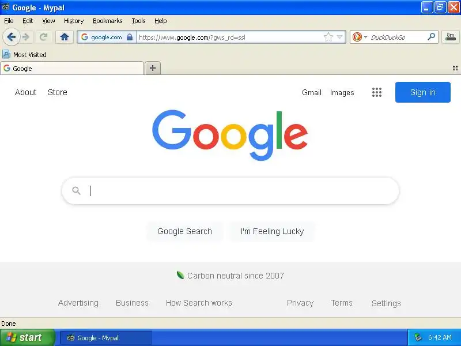Image resolution: width=461 pixels, height=346 pixels.
Task: Open the Tools menu
Action: [138, 21]
